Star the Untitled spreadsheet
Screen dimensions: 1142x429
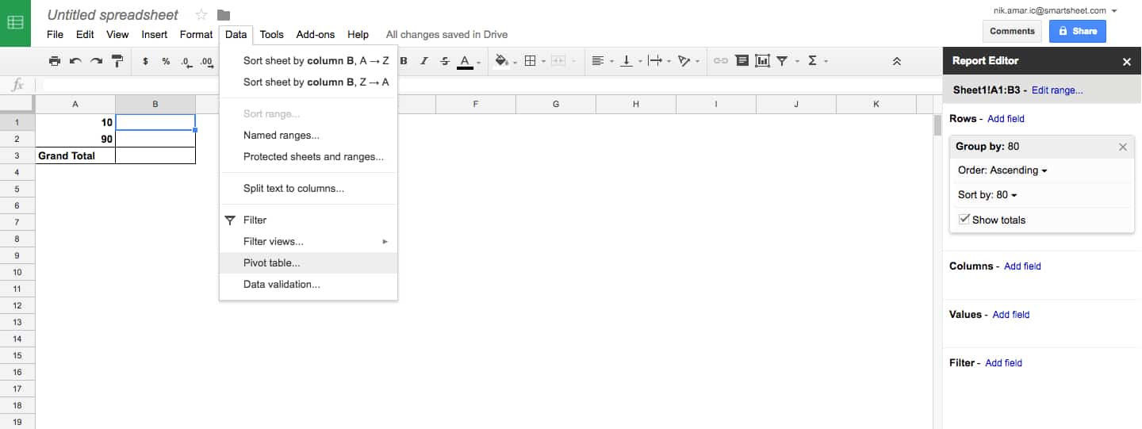pyautogui.click(x=201, y=15)
